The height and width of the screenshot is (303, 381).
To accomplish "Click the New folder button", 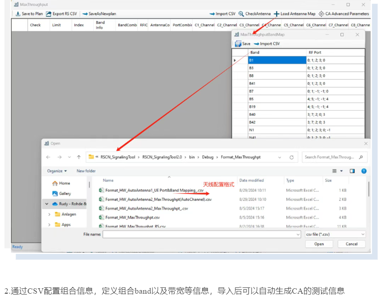I will coord(86,171).
